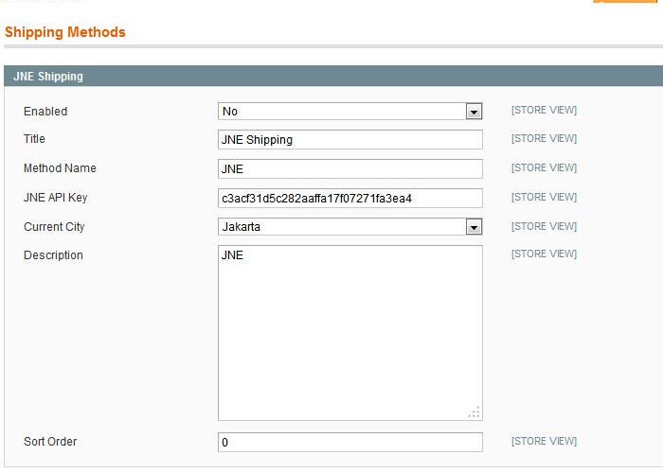Click the Current City label
The image size is (663, 473).
click(x=54, y=227)
